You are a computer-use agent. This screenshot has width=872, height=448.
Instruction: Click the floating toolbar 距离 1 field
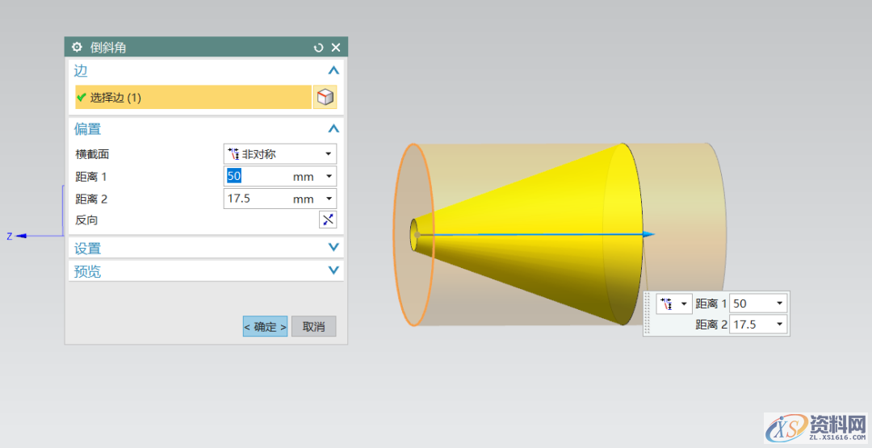point(750,304)
